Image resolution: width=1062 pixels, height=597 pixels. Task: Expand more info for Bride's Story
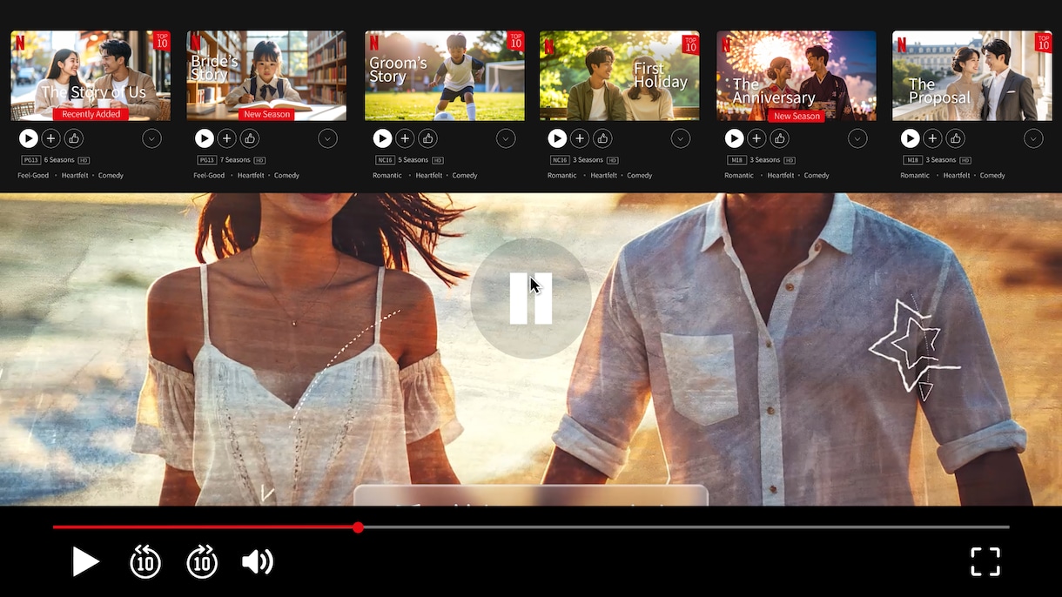tap(327, 138)
